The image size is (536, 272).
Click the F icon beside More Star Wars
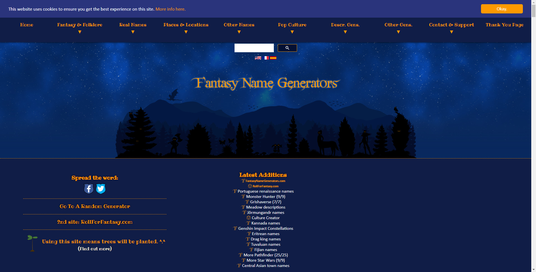(x=243, y=260)
